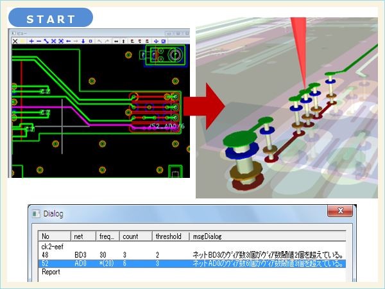This screenshot has width=385, height=289.
Task: Click the horizontal double-arrow toolbar icon
Action: pos(116,41)
